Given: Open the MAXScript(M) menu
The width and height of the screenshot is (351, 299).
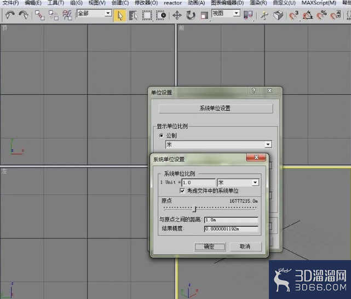Looking at the screenshot, I should click(x=319, y=3).
